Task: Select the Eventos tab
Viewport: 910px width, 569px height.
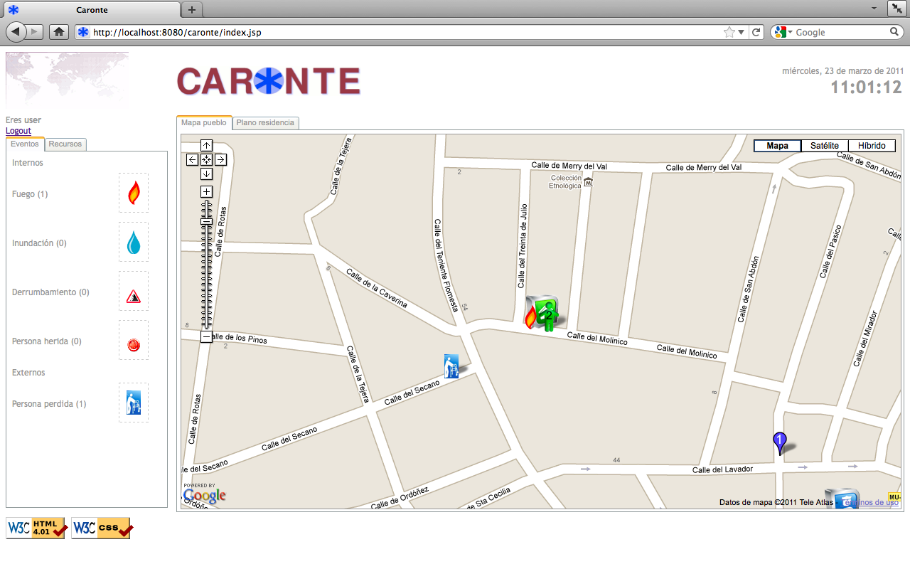Action: coord(25,144)
